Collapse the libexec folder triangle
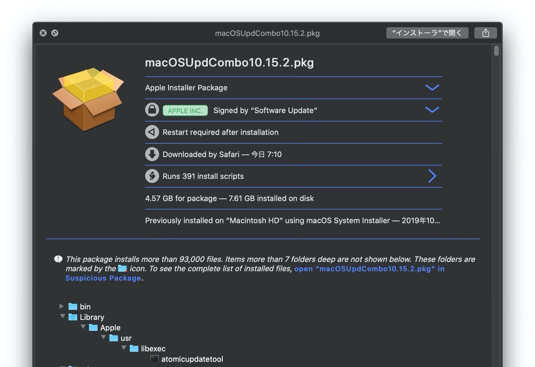This screenshot has width=535, height=367. pyautogui.click(x=124, y=348)
